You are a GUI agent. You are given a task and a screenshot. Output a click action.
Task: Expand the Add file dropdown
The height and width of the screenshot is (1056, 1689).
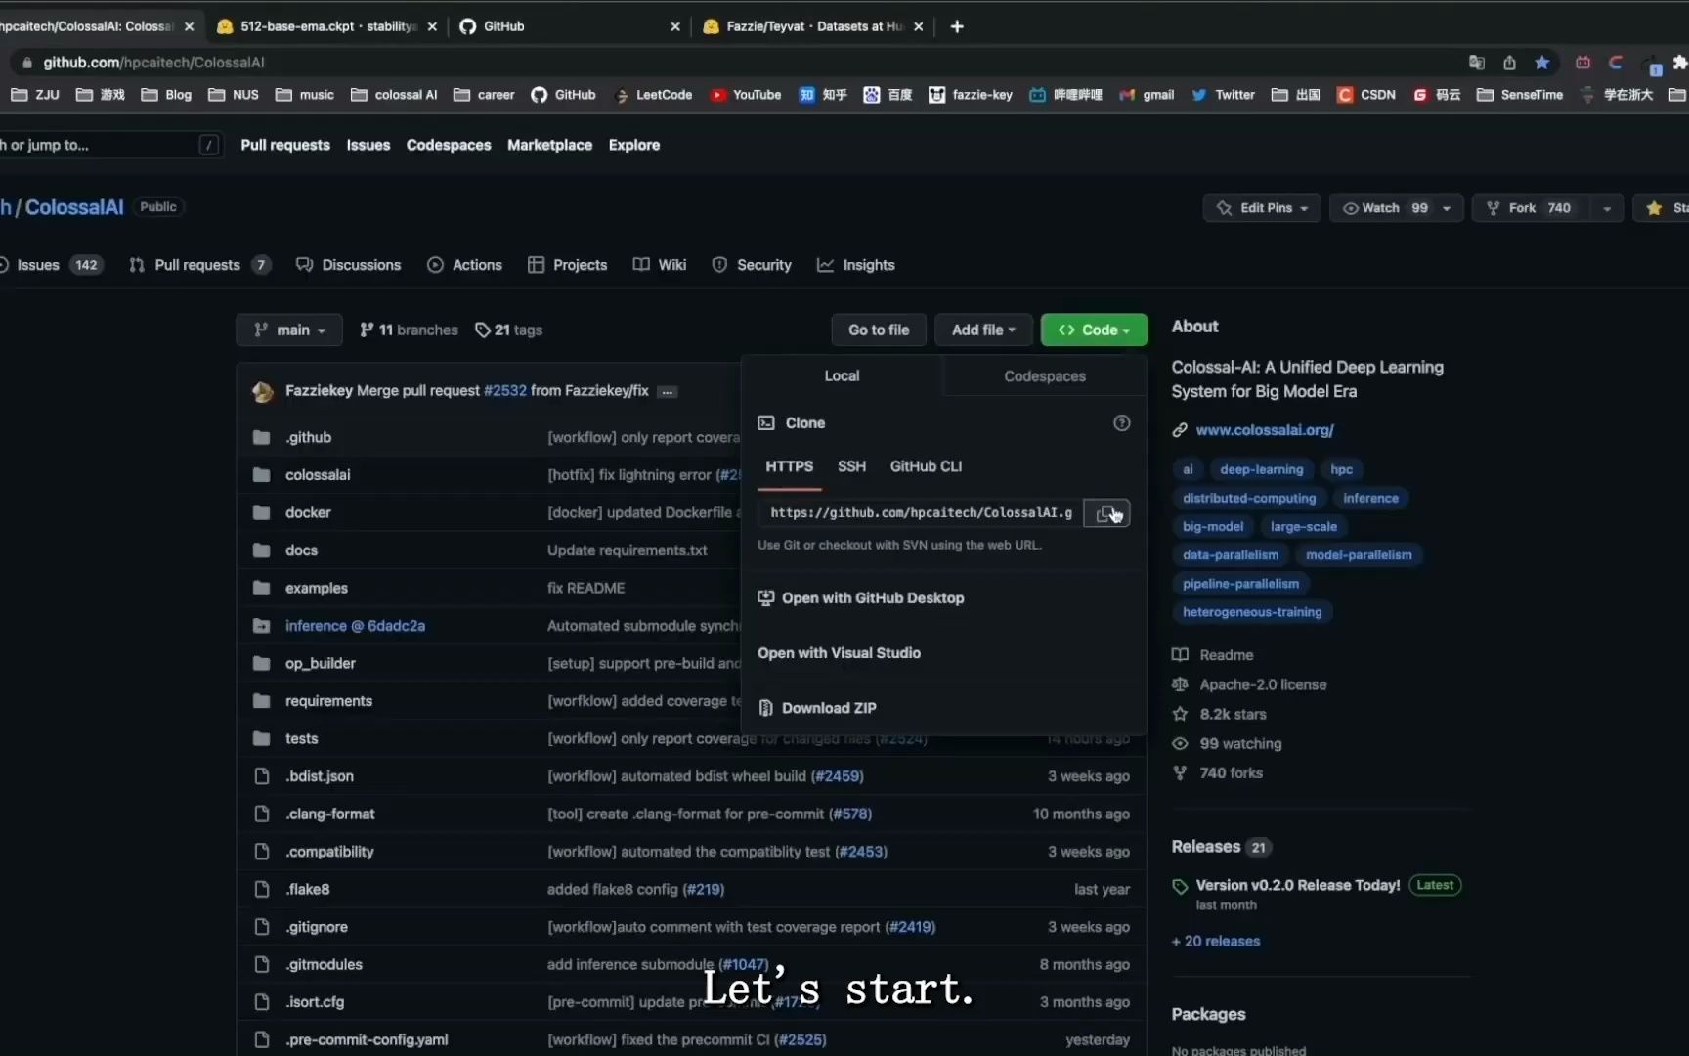tap(983, 330)
